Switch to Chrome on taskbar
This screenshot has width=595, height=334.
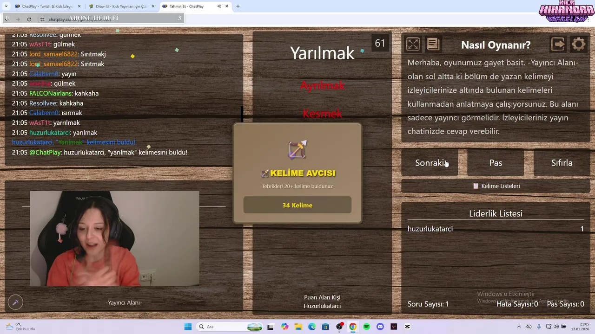(x=353, y=327)
